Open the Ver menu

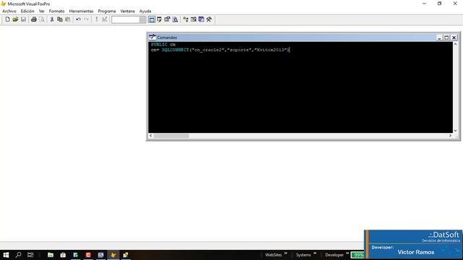point(42,11)
